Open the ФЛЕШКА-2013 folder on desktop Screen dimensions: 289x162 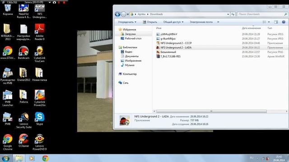8,32
